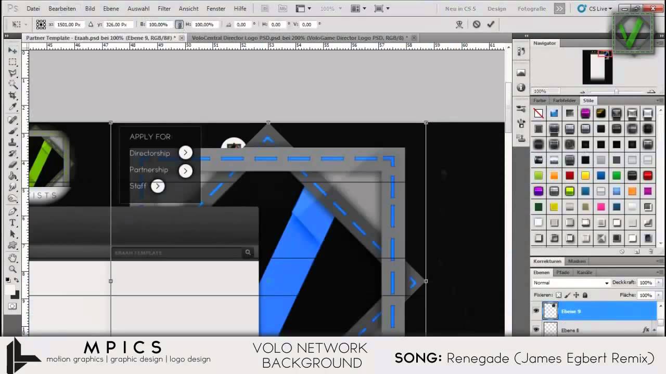Open the screen mode dropdown
Screen dimensions: 666x374
pyautogui.click(x=382, y=9)
